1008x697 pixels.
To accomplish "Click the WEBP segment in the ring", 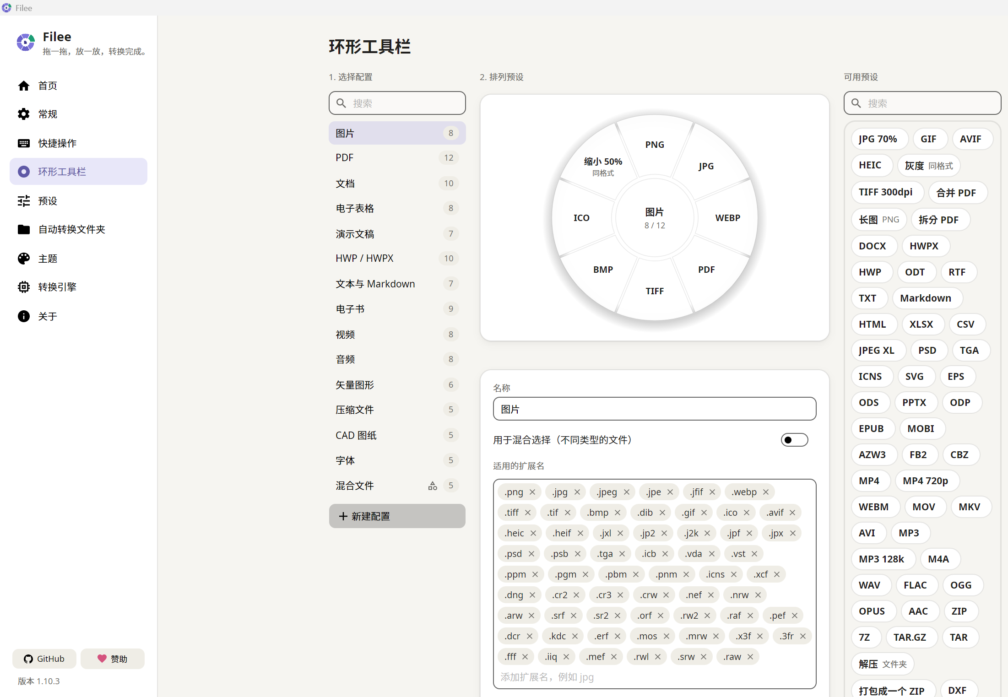I will (727, 218).
